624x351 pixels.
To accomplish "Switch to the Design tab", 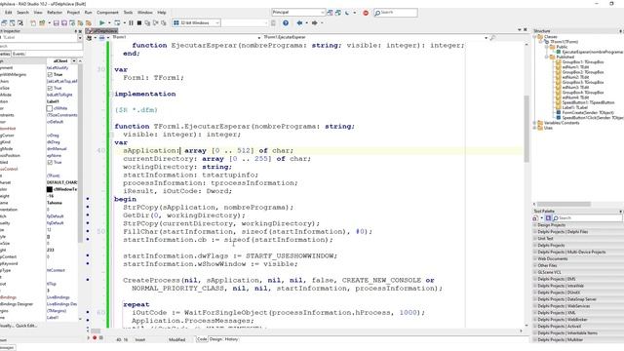I will [x=215, y=339].
